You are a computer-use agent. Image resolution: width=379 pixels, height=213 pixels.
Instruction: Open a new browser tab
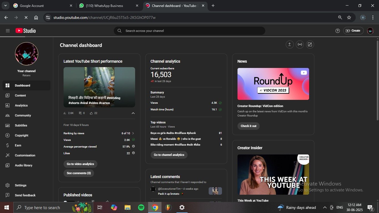click(213, 6)
